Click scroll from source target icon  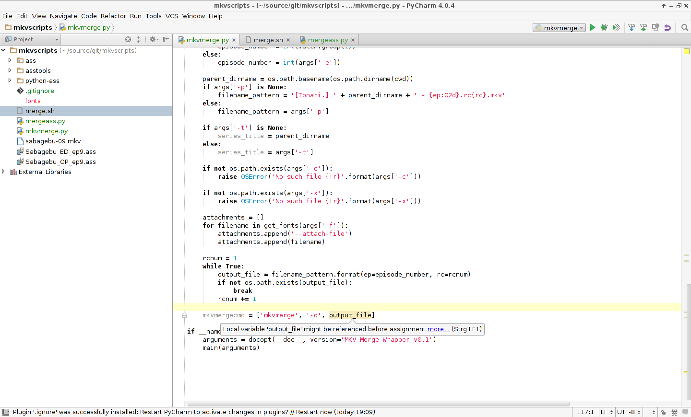(128, 39)
